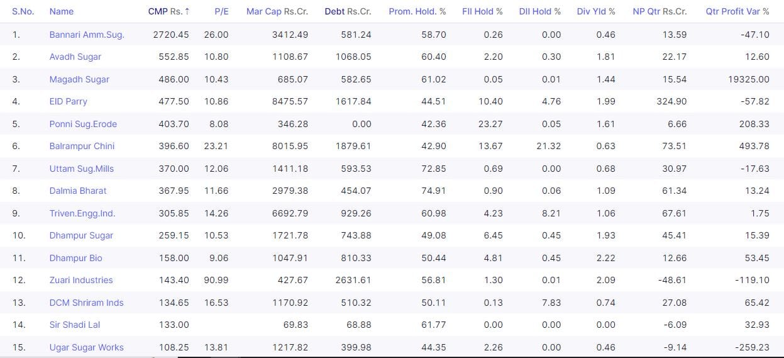This screenshot has height=358, width=784.
Task: Open Avadh Sugar company page
Action: tap(75, 57)
